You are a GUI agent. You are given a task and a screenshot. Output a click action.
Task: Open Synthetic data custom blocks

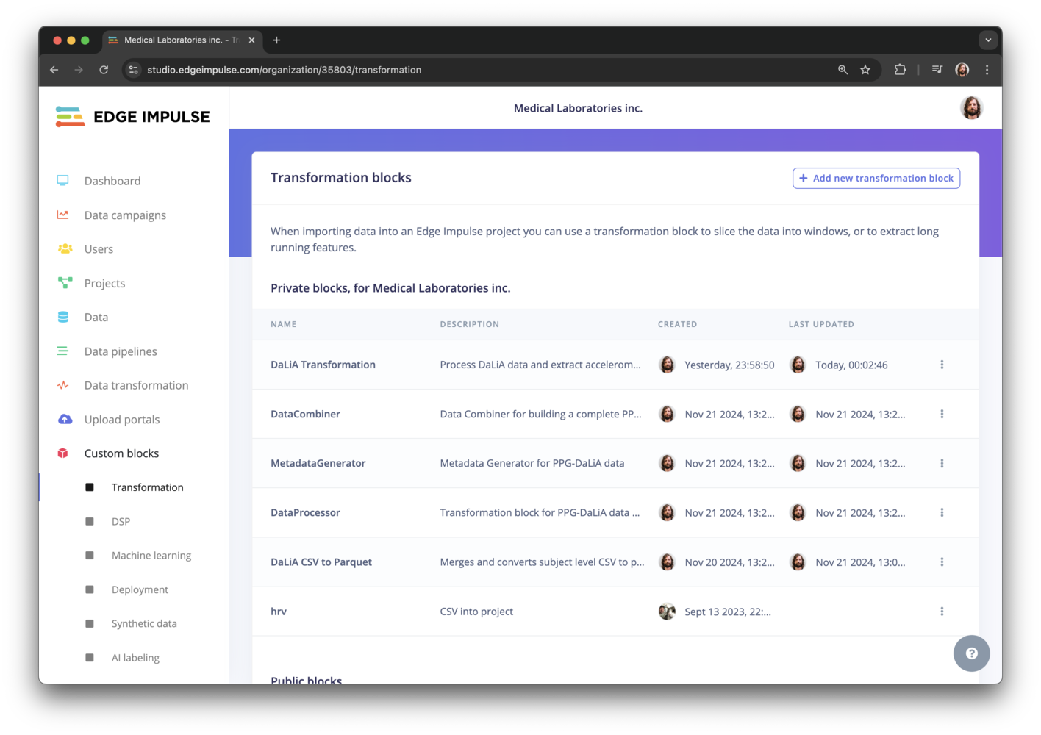coord(144,623)
